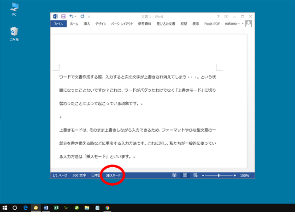This screenshot has height=212, width=295.
Task: Click the Save icon in quick access toolbar
Action: (x=63, y=16)
